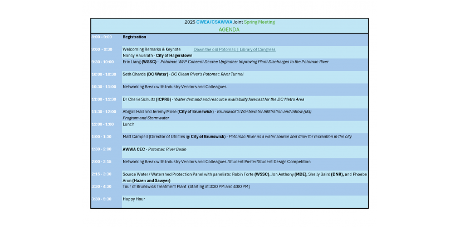Select the Registration row text

pos(134,37)
